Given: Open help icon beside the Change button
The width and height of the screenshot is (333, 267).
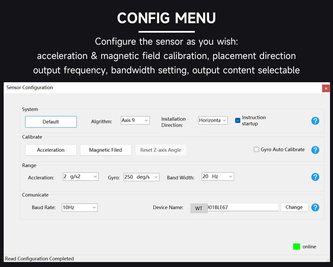Looking at the screenshot, I should pyautogui.click(x=315, y=207).
